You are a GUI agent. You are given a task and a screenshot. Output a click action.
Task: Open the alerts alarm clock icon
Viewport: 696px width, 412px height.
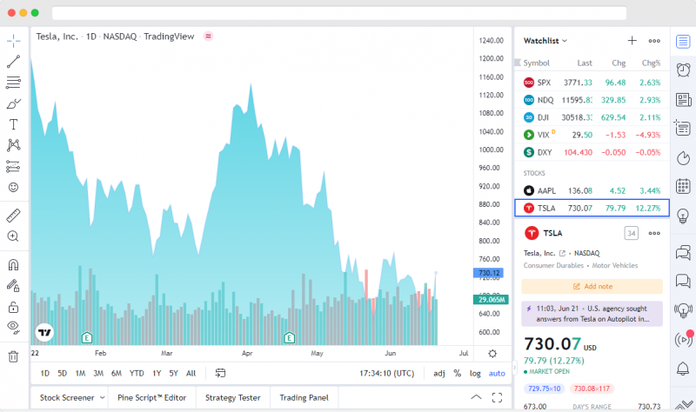click(683, 70)
